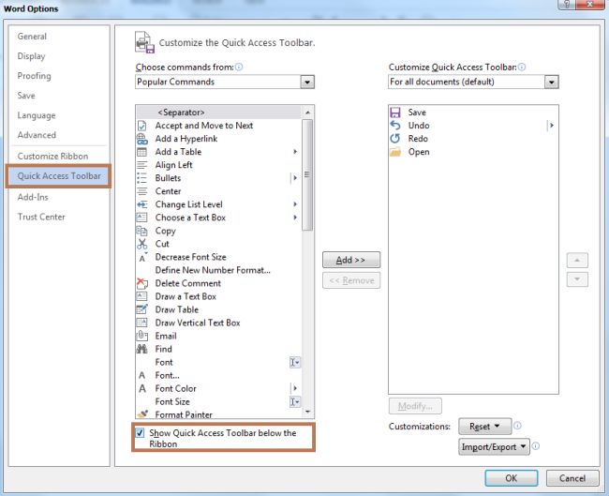Click the commands list scrollbar thumb
This screenshot has height=496, width=609.
[x=307, y=175]
